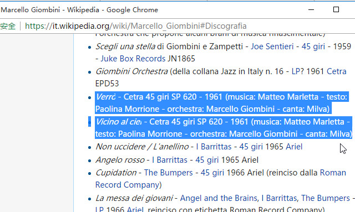355x212 pixels.
Task: Maximize the Chrome window
Action: click(x=336, y=10)
